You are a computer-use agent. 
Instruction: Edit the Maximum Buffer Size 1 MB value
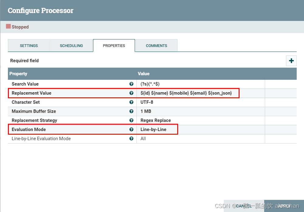click(x=201, y=111)
